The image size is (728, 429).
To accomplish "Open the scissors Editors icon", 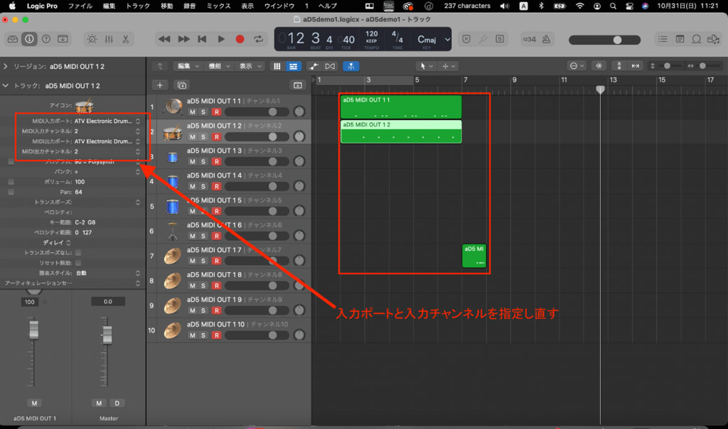I will coord(126,39).
